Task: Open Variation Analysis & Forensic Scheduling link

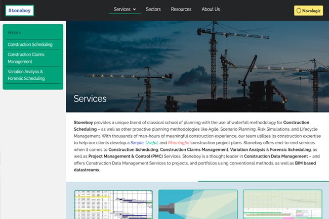Action: tap(26, 75)
